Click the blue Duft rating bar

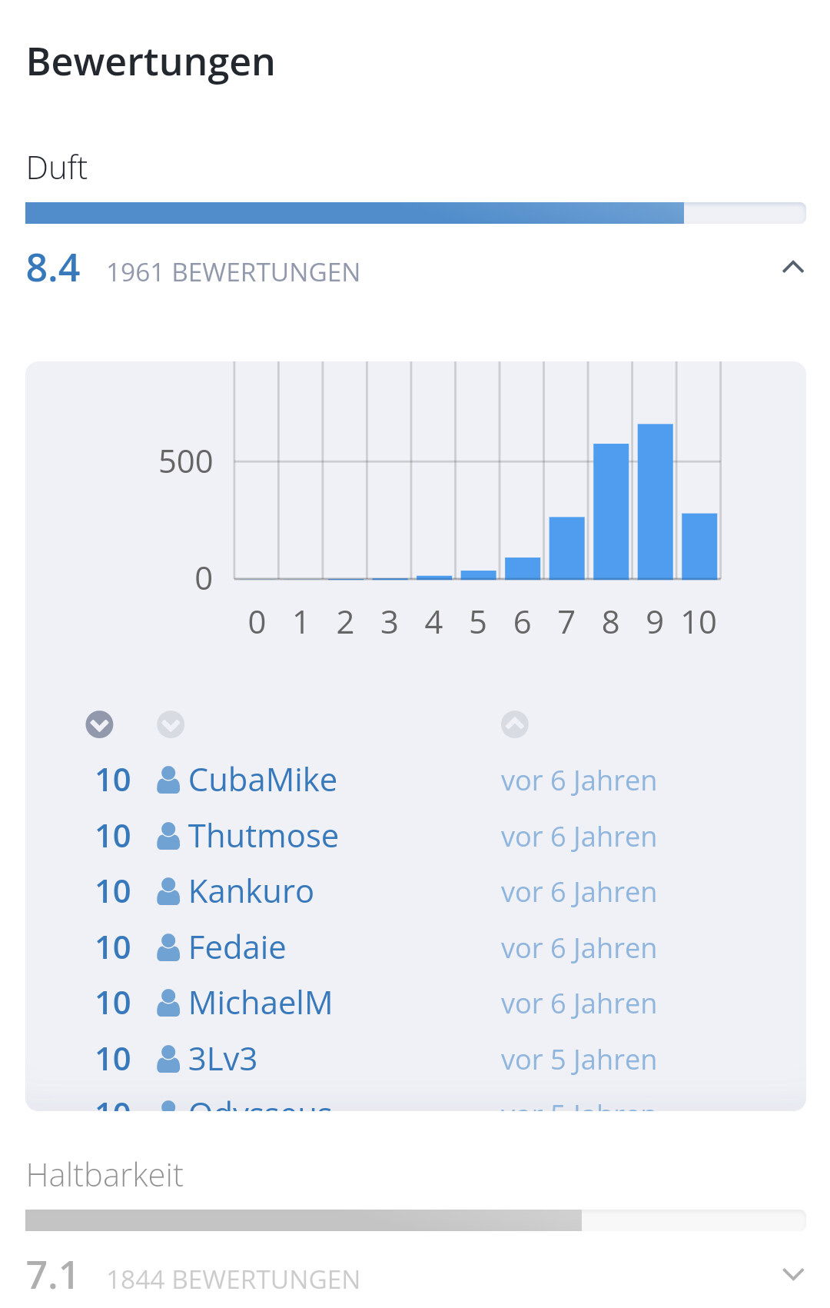coord(354,213)
